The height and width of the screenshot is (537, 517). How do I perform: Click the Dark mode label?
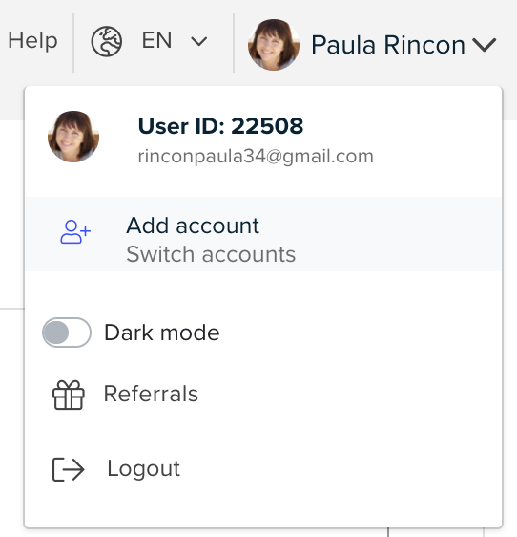[x=162, y=333]
